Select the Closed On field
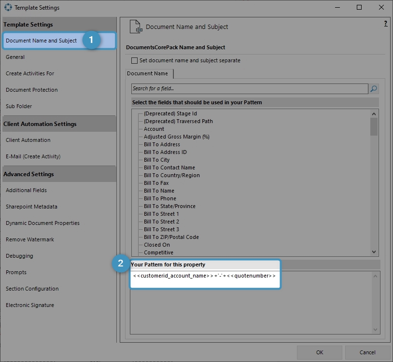Viewport: 393px width, 362px height. [x=156, y=245]
